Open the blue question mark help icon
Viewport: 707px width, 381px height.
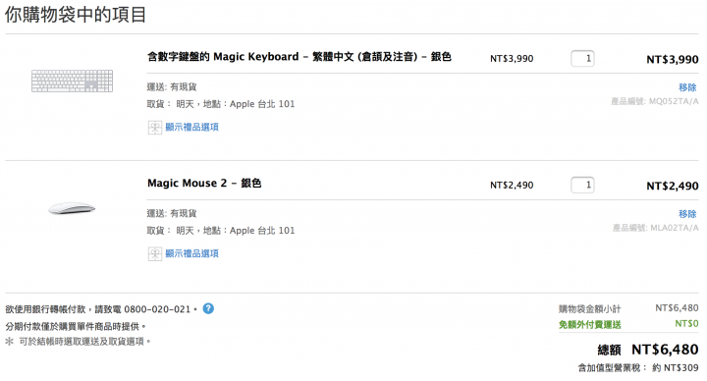[x=208, y=309]
